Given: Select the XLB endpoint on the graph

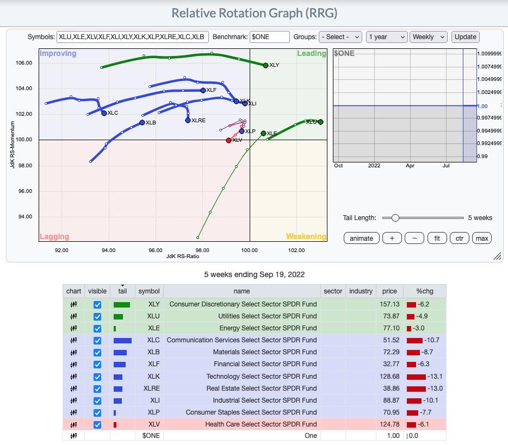Looking at the screenshot, I should [x=142, y=122].
